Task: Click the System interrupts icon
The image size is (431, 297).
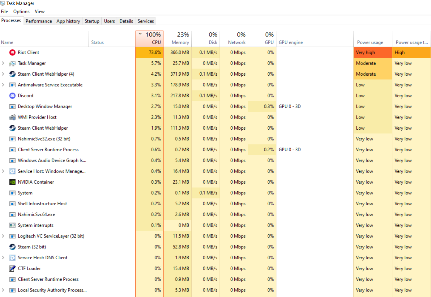Action: (12, 225)
